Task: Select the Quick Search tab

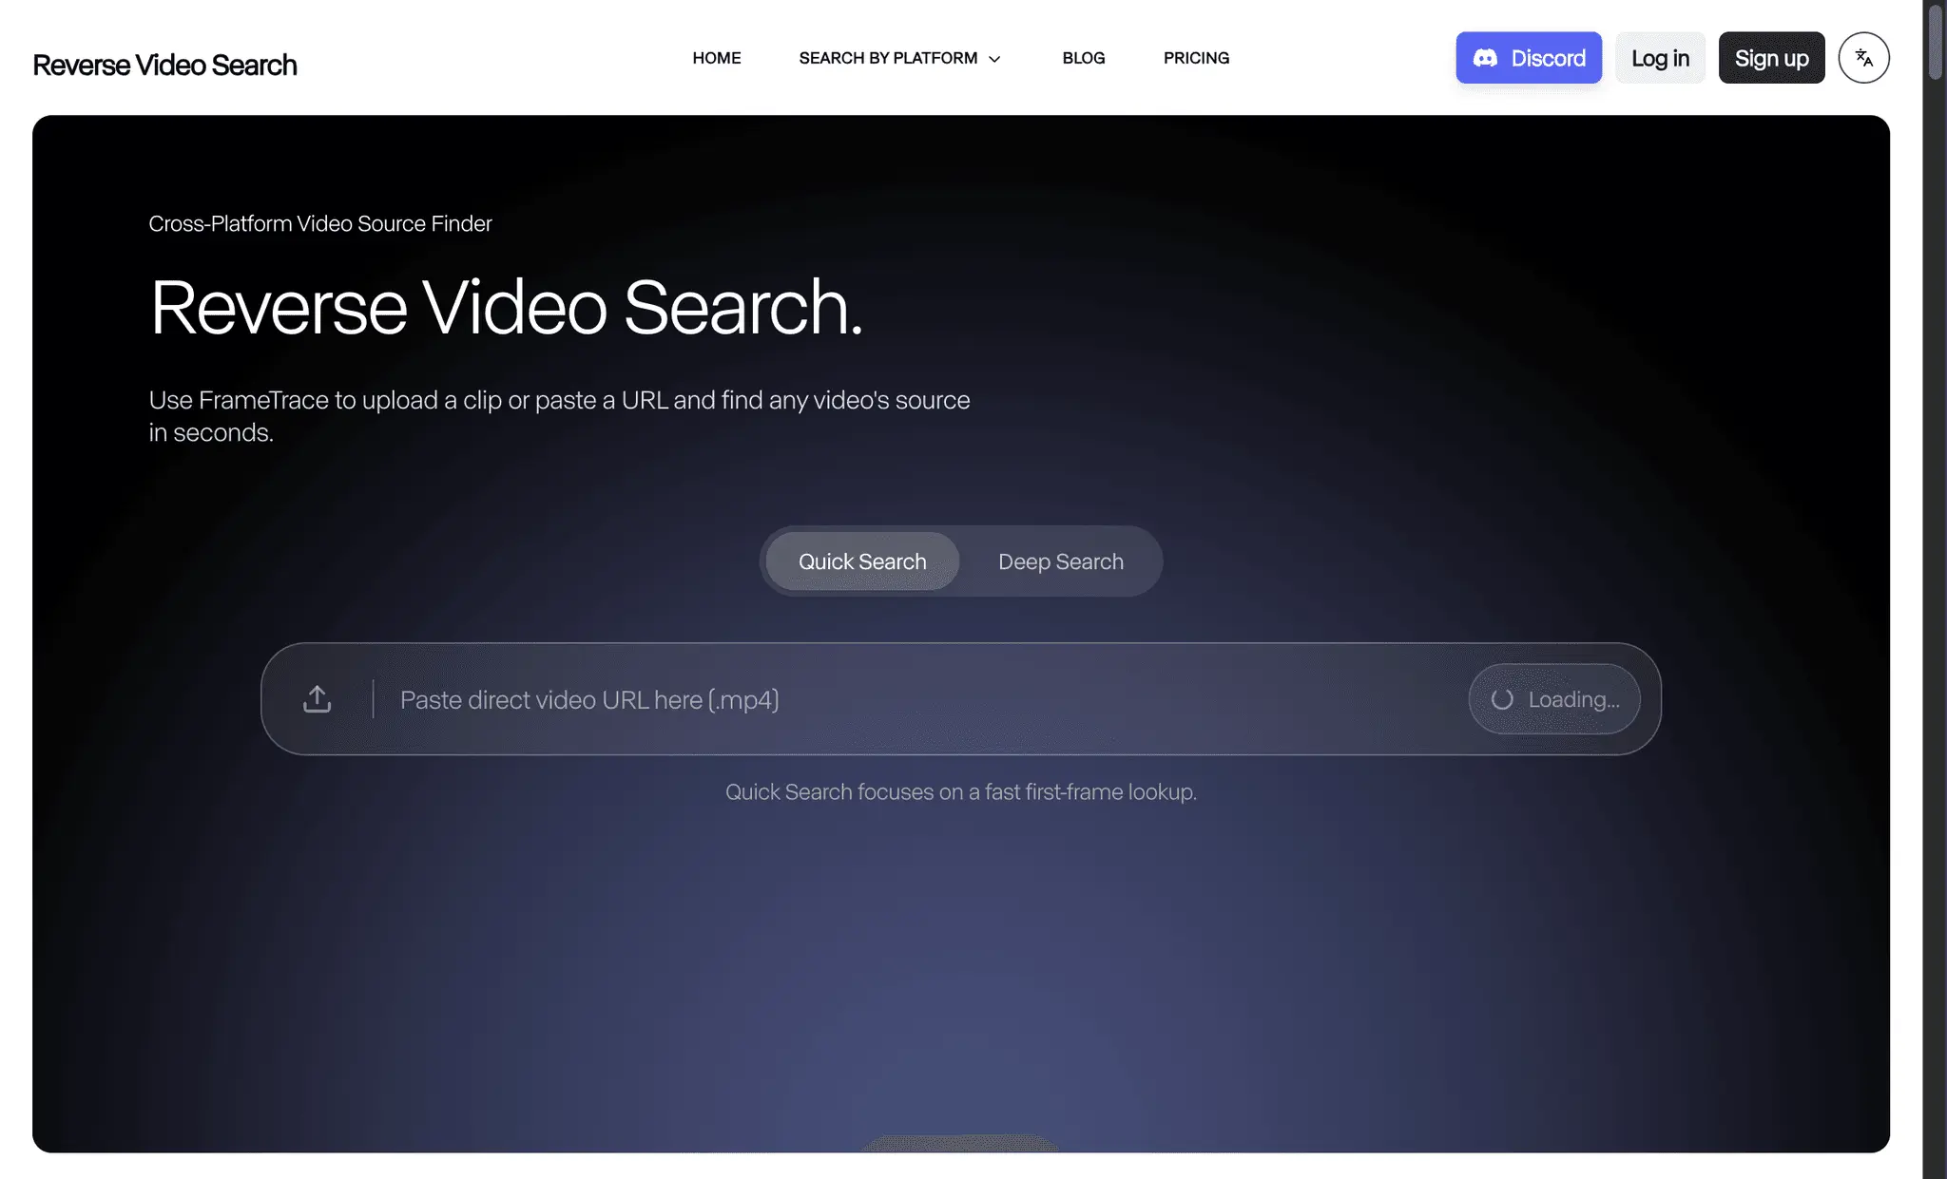Action: tap(862, 561)
